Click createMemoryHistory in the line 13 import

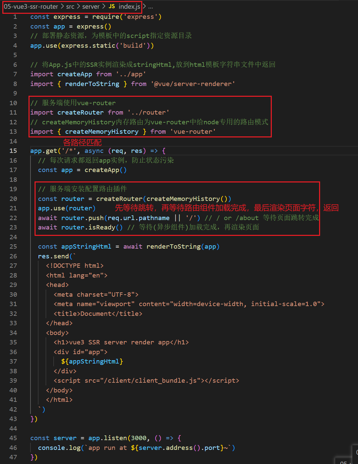point(102,132)
